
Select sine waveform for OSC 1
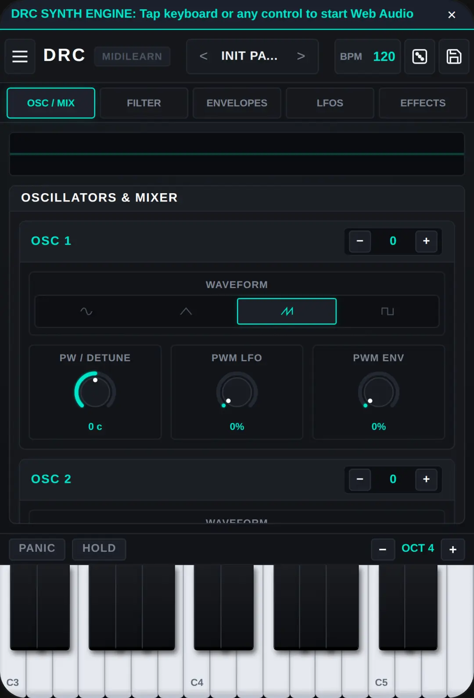click(x=86, y=311)
